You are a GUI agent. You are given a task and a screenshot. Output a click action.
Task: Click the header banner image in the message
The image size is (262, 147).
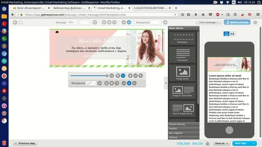click(107, 48)
